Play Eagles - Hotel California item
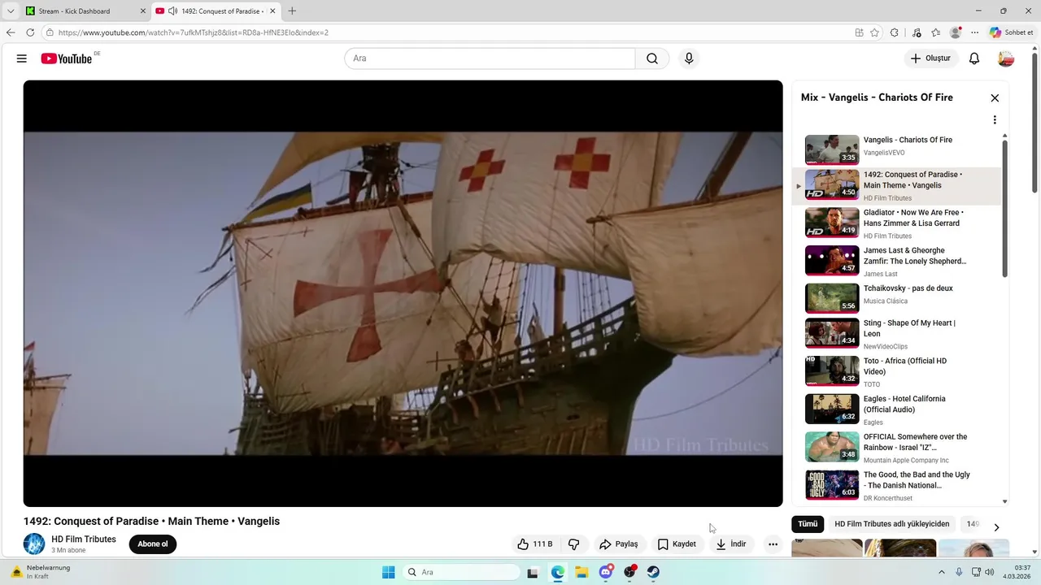This screenshot has width=1041, height=585. [897, 409]
